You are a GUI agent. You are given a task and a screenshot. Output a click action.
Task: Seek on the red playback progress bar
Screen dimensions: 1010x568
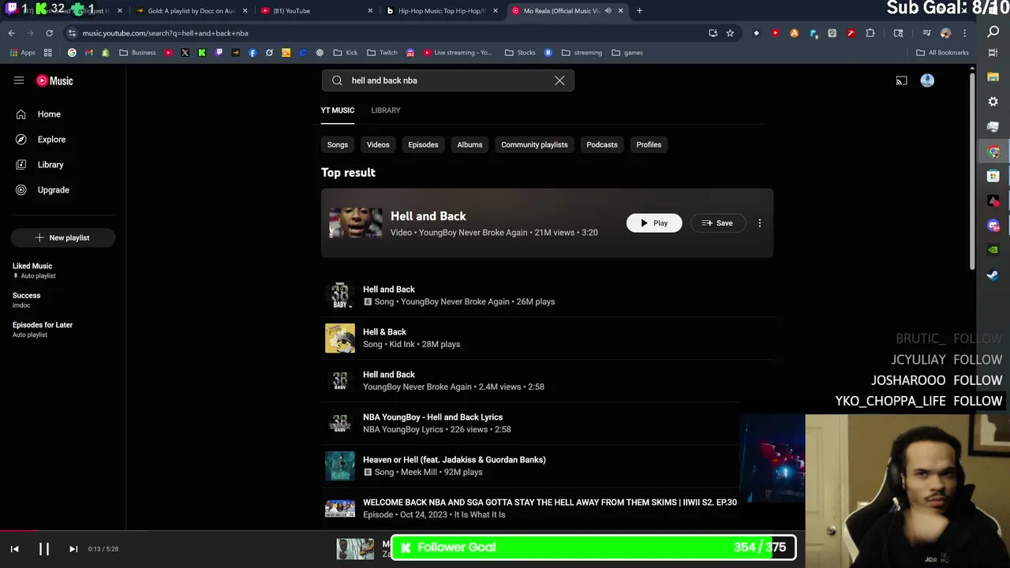coord(20,532)
